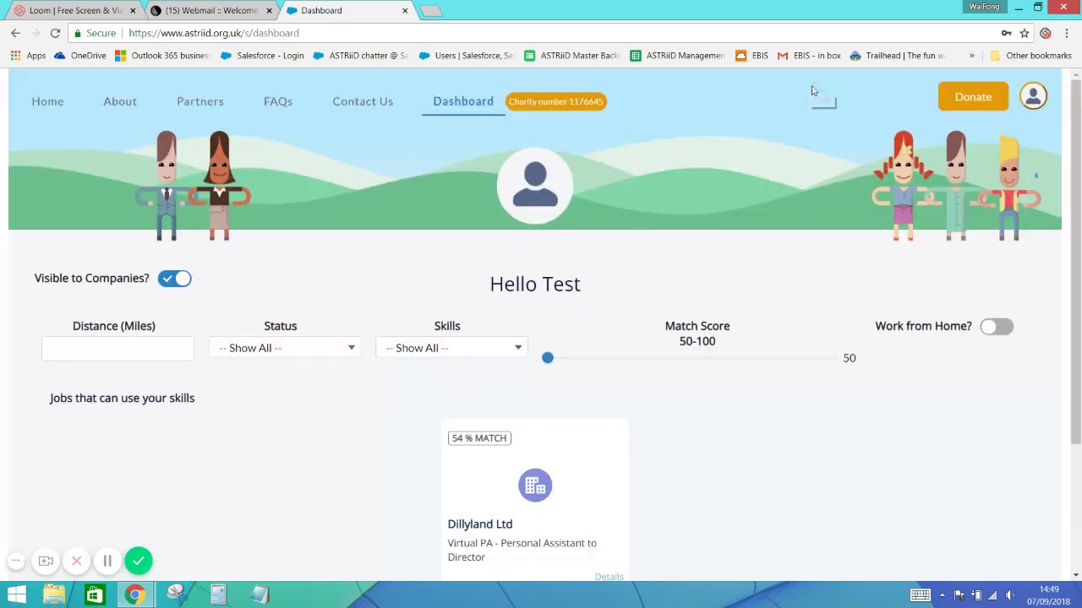Screen dimensions: 1082x608
Task: Open Calculator from the taskbar
Action: (x=218, y=595)
